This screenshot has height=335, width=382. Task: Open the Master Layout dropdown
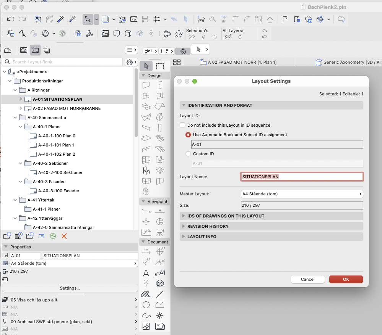coord(302,194)
